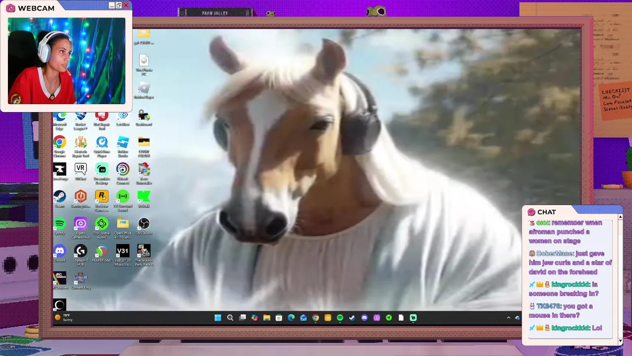Open the Google Chrome desktop shortcut

pyautogui.click(x=60, y=146)
